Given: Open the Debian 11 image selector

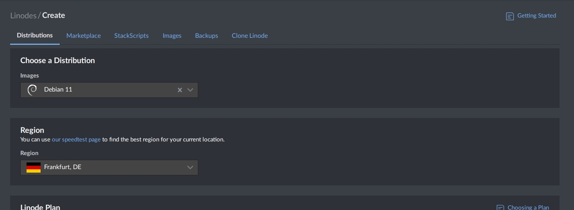Looking at the screenshot, I should click(x=109, y=90).
